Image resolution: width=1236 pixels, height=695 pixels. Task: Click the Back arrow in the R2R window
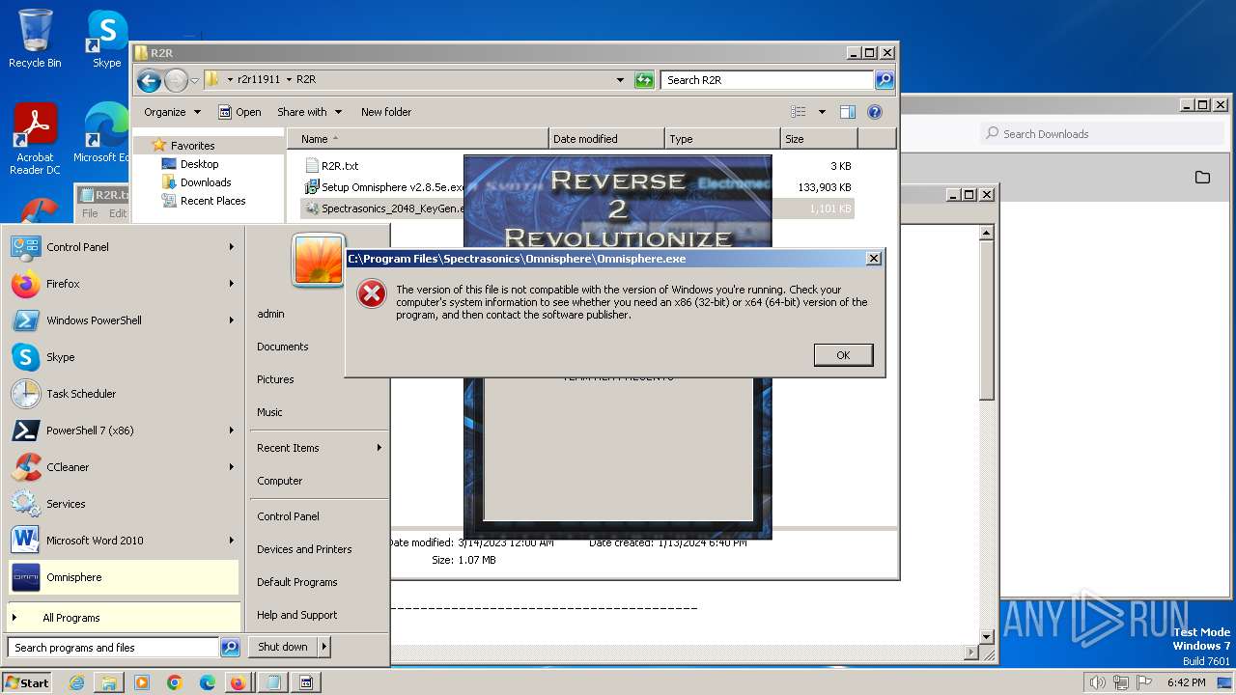coord(149,80)
